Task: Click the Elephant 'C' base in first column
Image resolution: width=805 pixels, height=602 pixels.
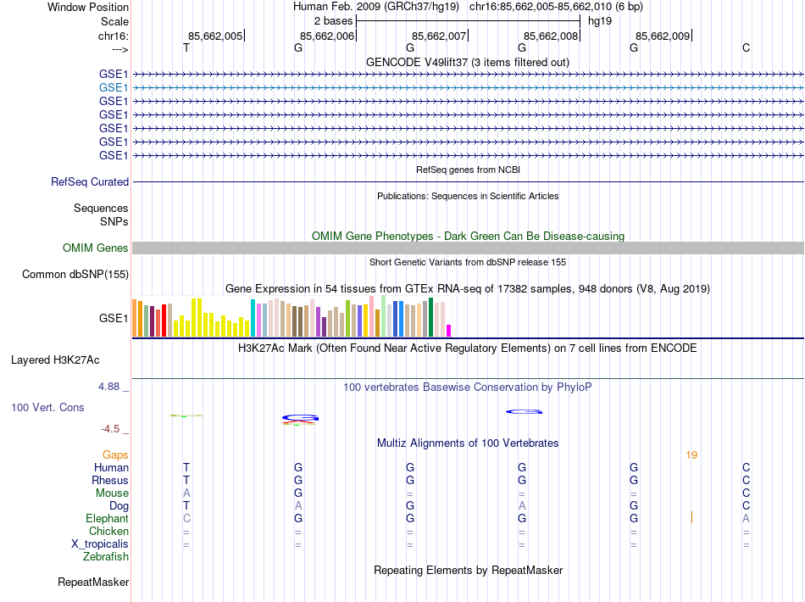Action: (186, 518)
